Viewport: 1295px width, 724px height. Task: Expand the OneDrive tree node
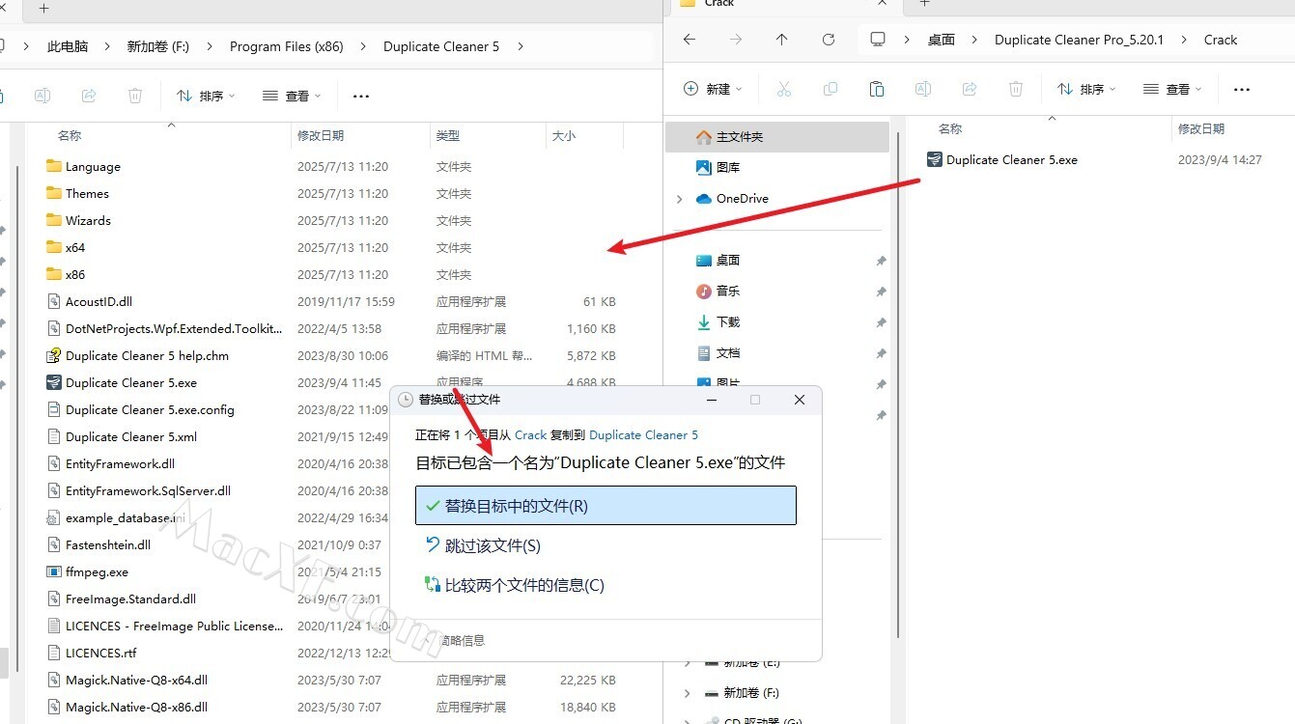(679, 199)
